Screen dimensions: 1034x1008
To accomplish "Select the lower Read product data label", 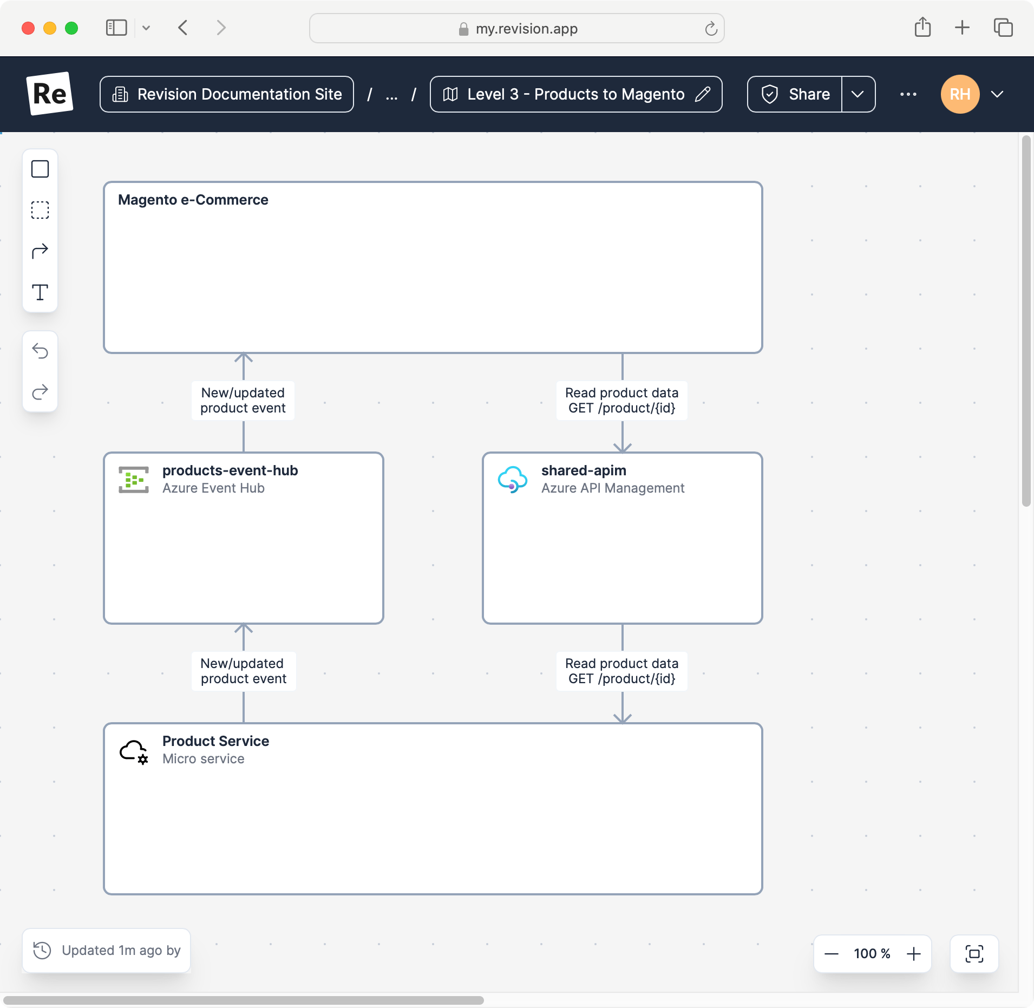I will [622, 671].
